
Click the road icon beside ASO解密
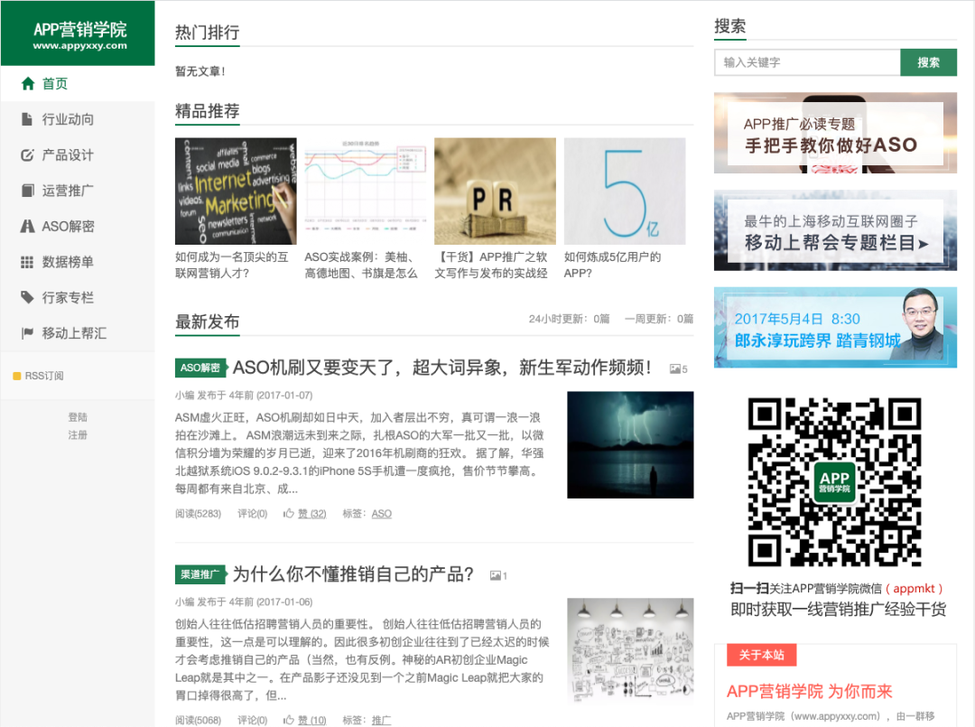click(x=27, y=227)
